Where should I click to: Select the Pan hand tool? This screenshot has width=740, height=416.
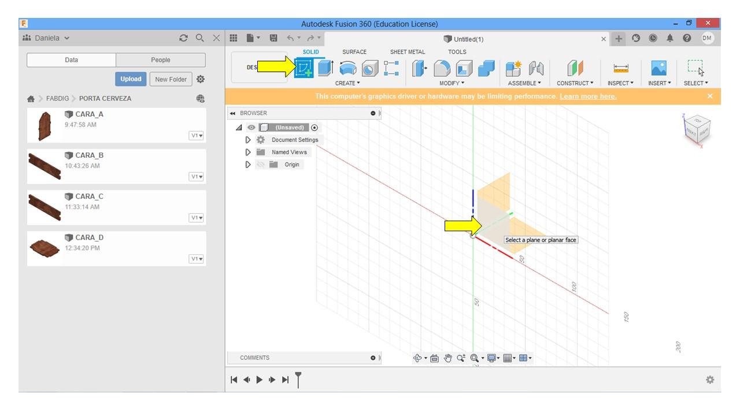pyautogui.click(x=447, y=358)
